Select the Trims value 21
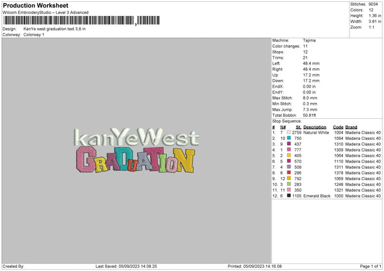Screen dimensions: 384x271 [305, 58]
